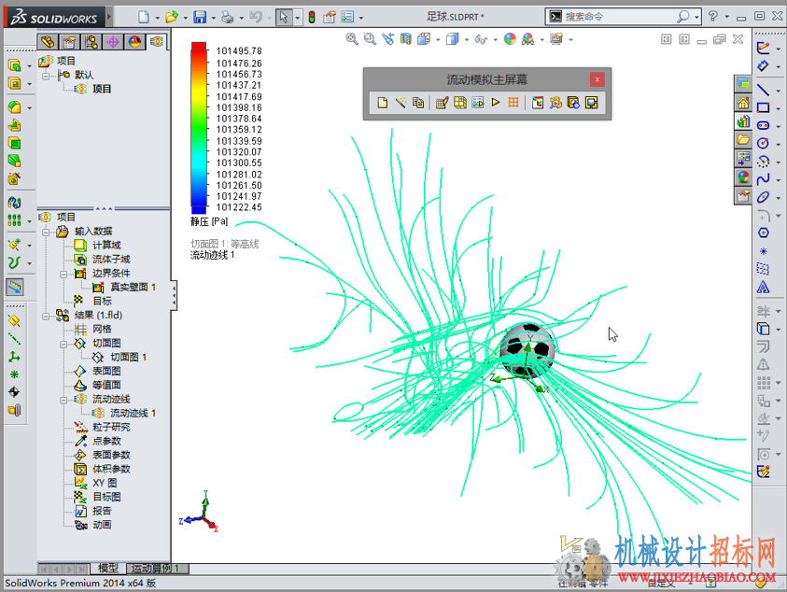Click the Load Results icon in flow simulation toolbar
This screenshot has height=592, width=787.
coord(537,103)
